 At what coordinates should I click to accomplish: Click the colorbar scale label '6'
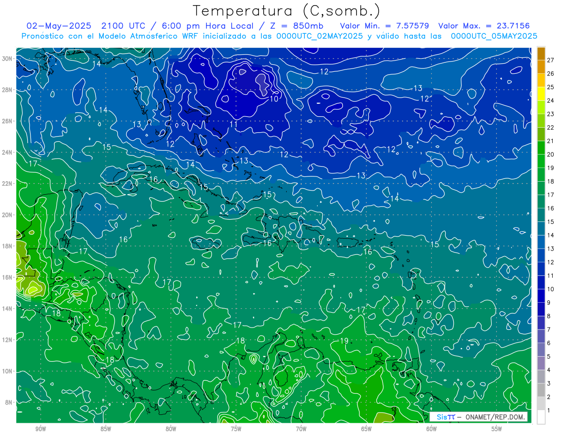coord(549,343)
